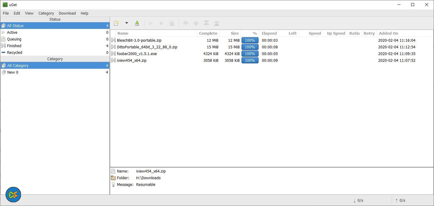Click the Move to Top icon
This screenshot has width=434, height=206.
(206, 23)
